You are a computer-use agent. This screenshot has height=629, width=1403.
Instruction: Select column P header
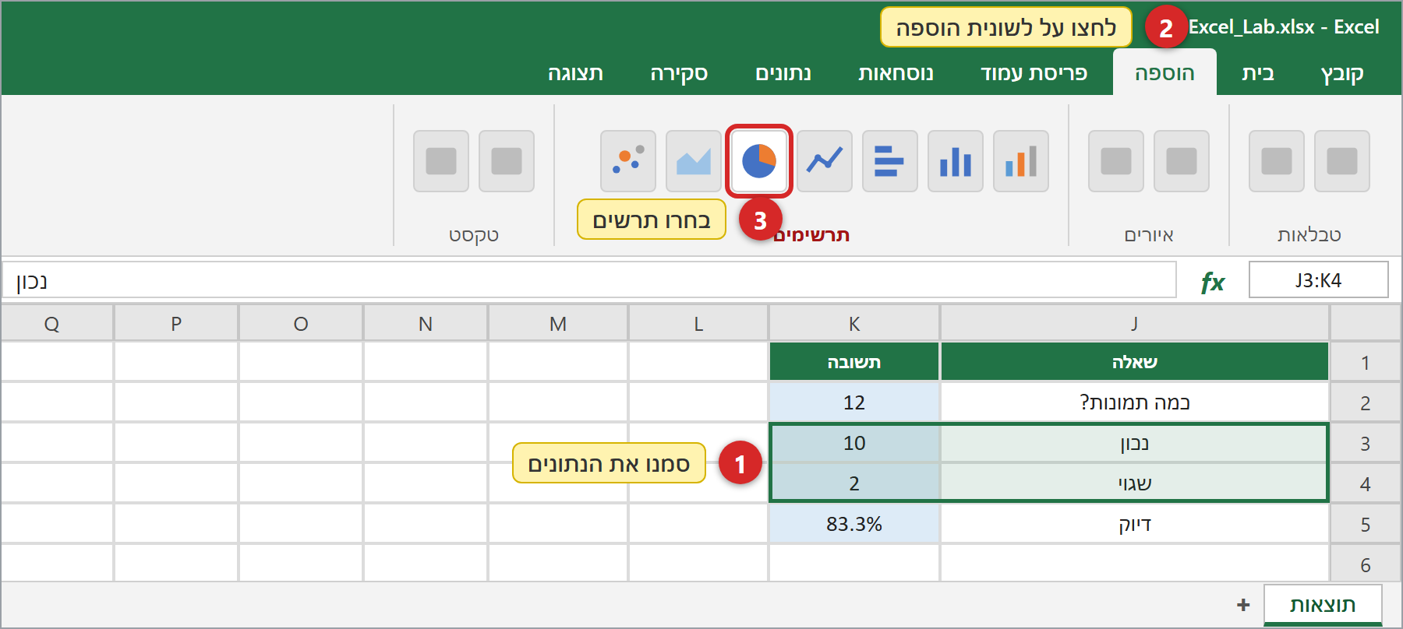pos(176,323)
